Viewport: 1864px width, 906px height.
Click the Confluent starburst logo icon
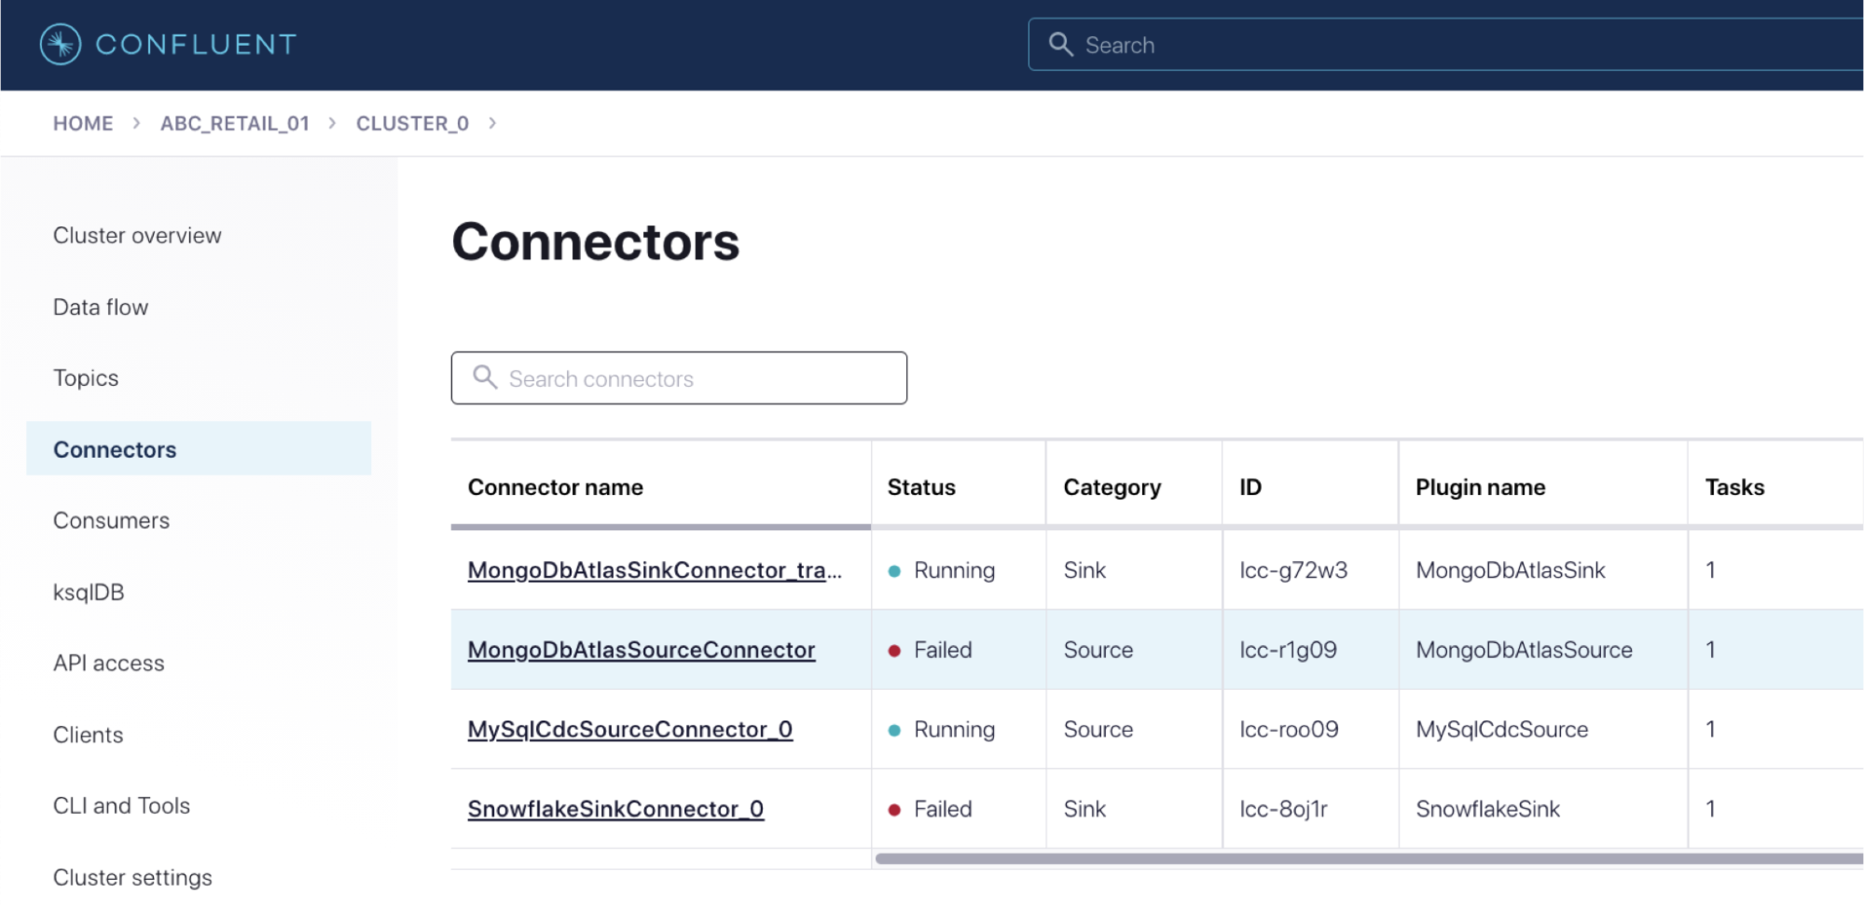coord(61,44)
